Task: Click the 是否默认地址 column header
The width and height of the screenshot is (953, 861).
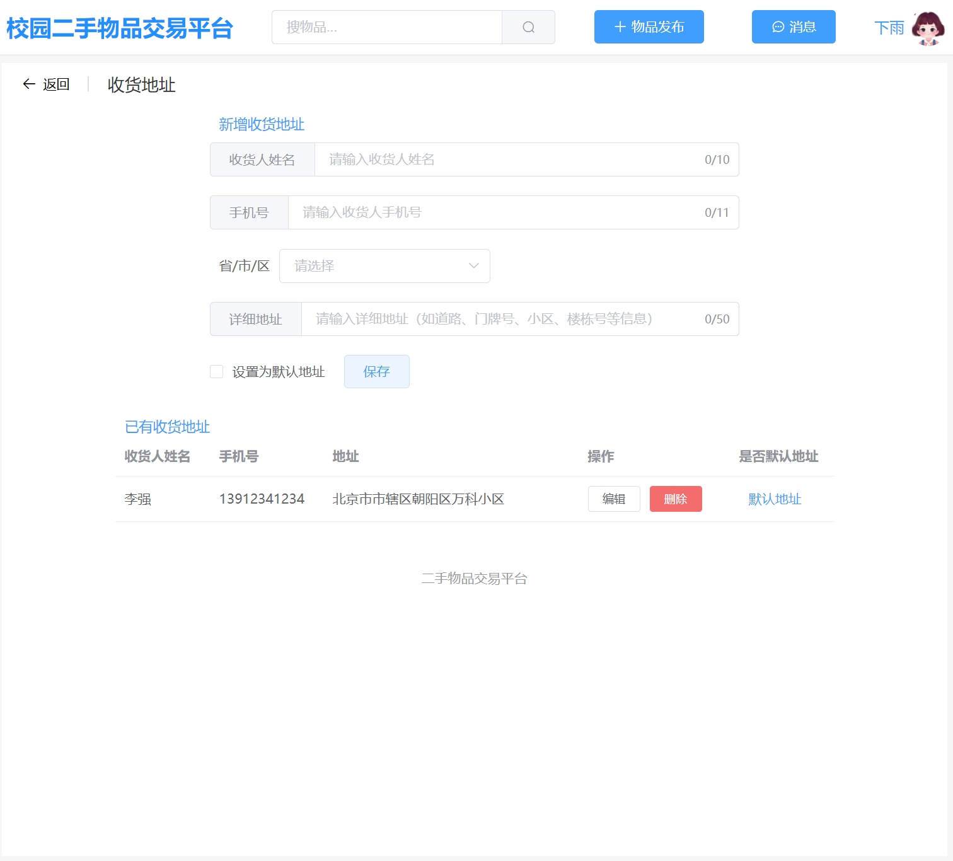Action: tap(778, 456)
